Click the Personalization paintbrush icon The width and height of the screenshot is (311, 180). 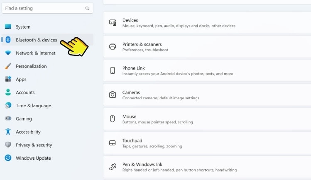click(x=8, y=66)
